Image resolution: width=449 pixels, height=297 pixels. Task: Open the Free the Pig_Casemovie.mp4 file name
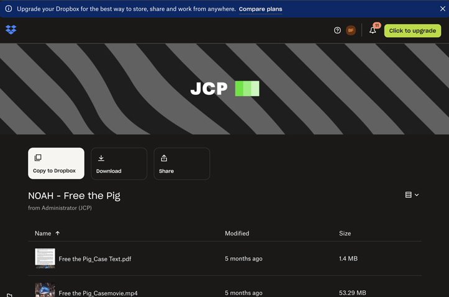tap(98, 293)
